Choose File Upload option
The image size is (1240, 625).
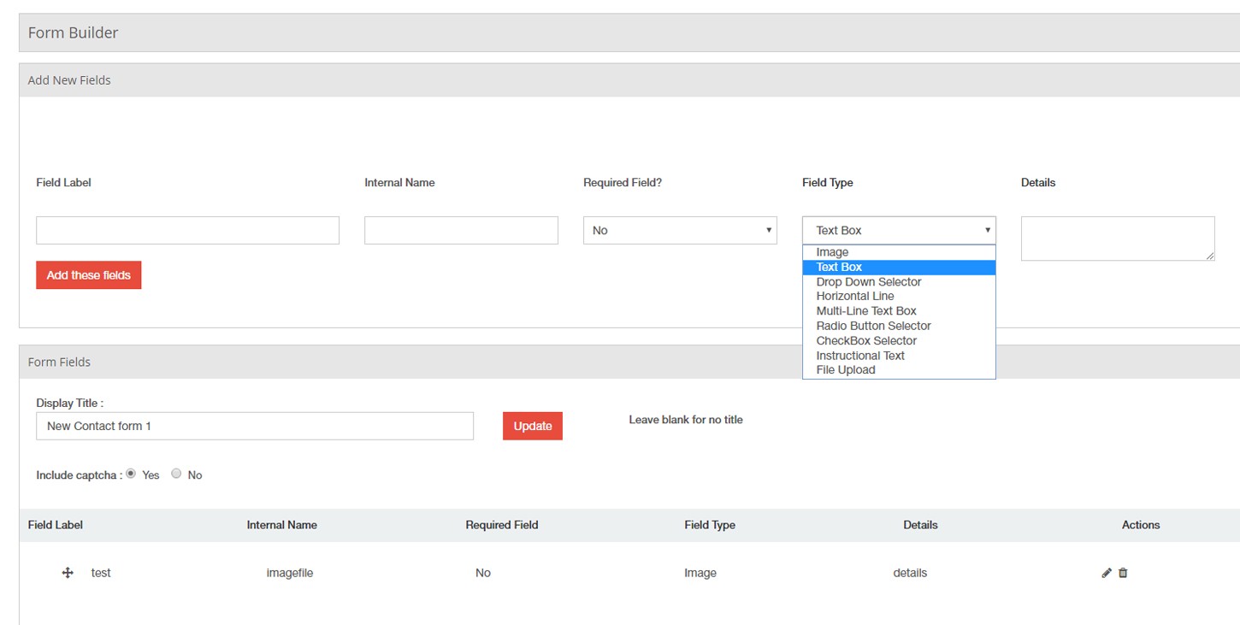(x=845, y=370)
